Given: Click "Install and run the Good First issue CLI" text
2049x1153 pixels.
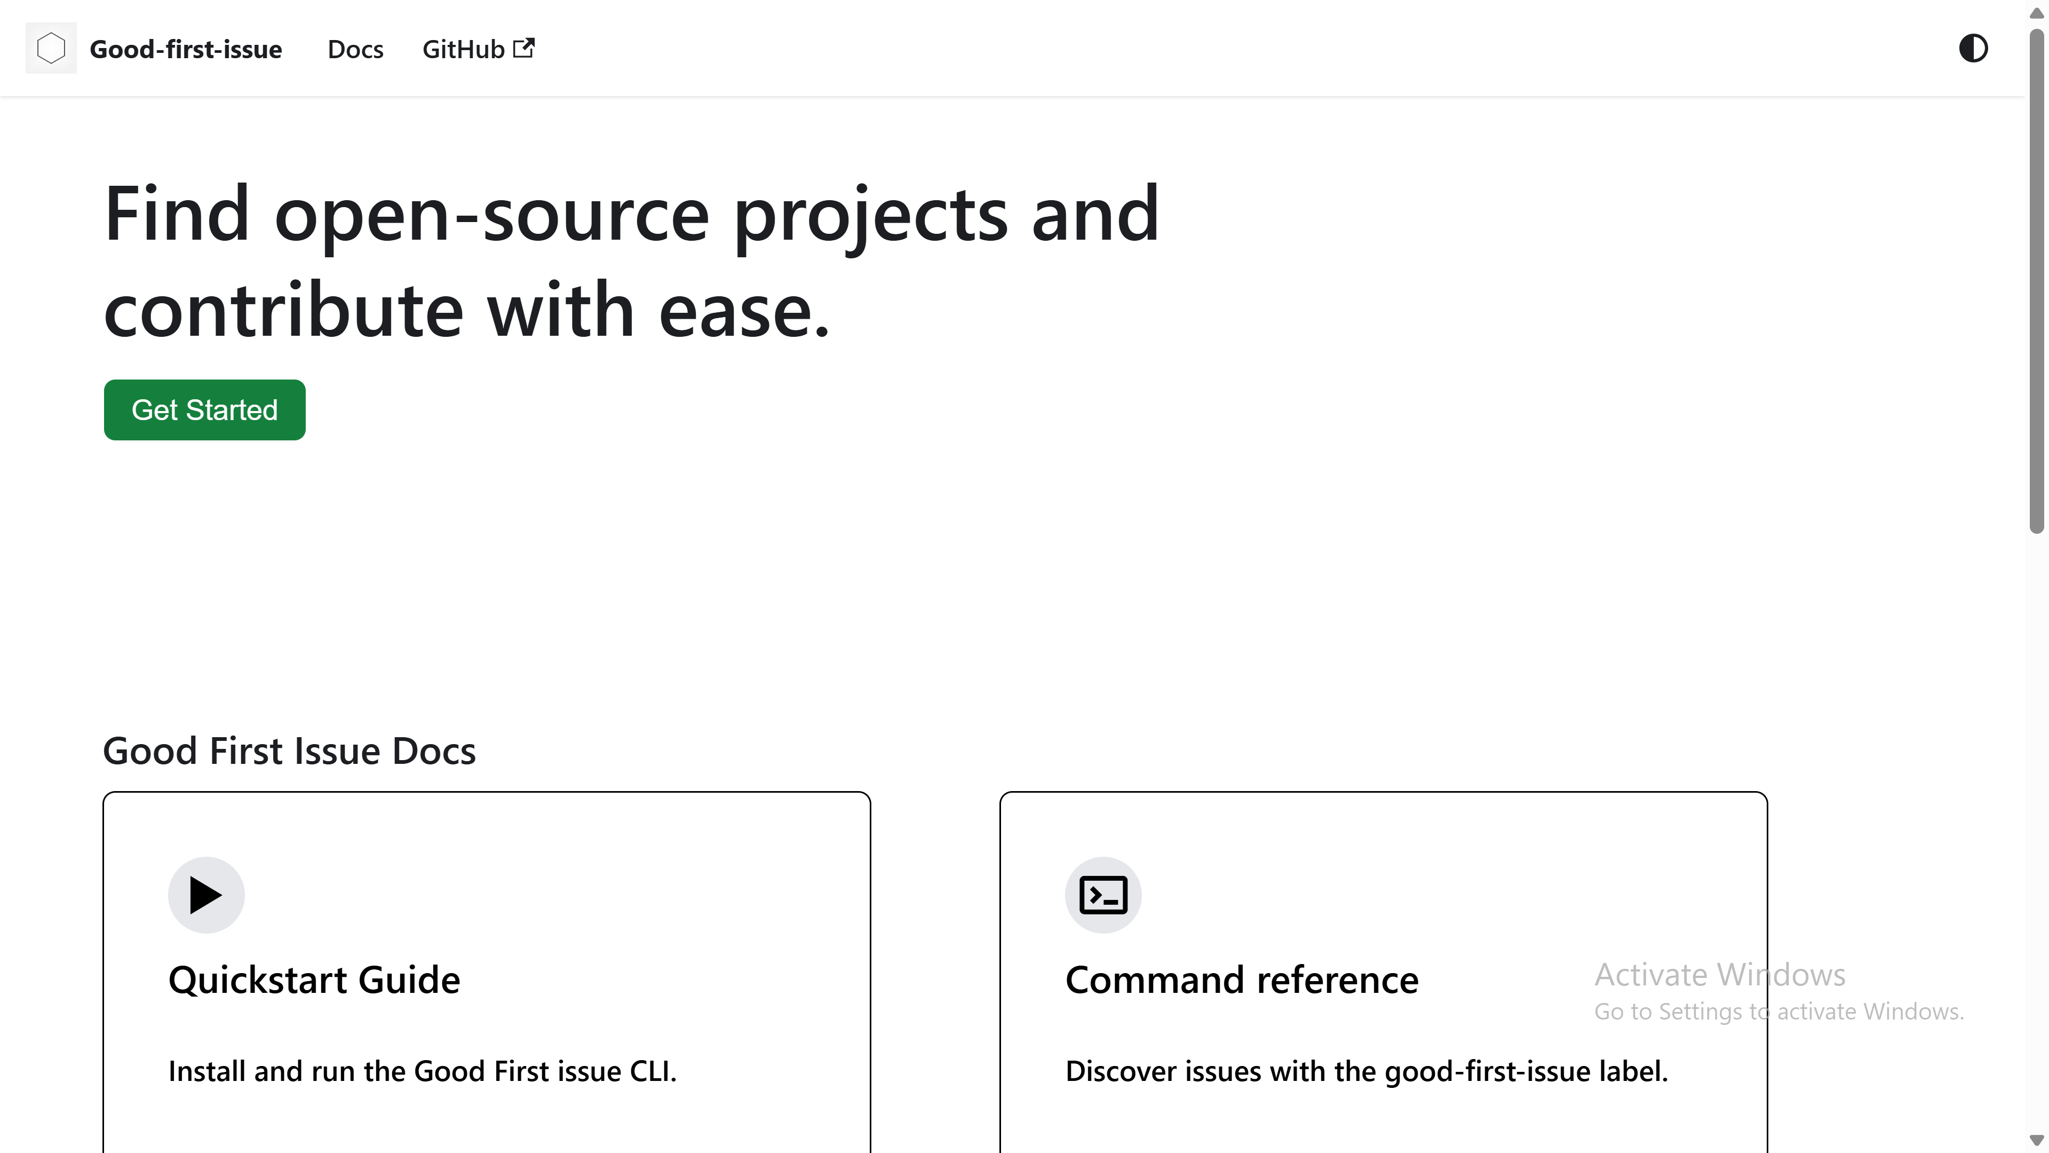Looking at the screenshot, I should coord(423,1071).
